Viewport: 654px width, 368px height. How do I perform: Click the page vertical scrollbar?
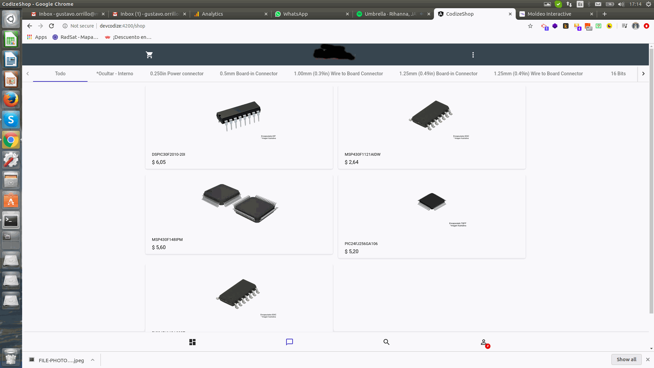[651, 181]
